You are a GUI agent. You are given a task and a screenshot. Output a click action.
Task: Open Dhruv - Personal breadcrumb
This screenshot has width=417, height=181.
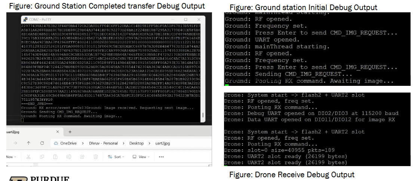pyautogui.click(x=104, y=143)
